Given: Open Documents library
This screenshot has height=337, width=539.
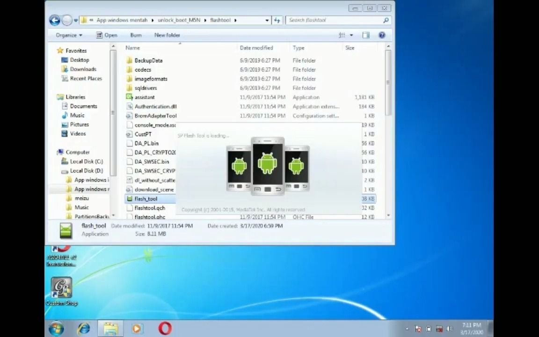Looking at the screenshot, I should tap(84, 106).
